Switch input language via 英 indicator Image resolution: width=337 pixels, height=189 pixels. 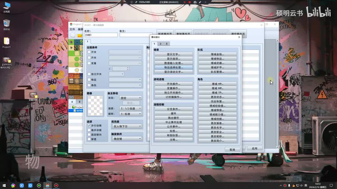pos(306,185)
